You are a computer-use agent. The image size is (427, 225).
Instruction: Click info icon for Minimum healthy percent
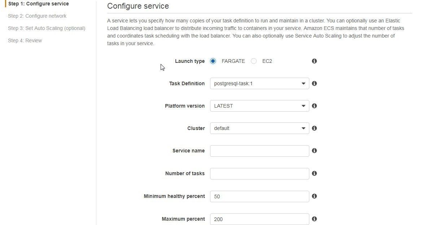pos(314,196)
